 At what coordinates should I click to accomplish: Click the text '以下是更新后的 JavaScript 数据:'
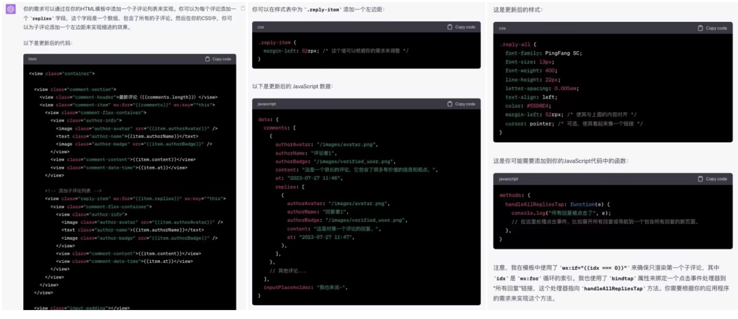(x=292, y=87)
